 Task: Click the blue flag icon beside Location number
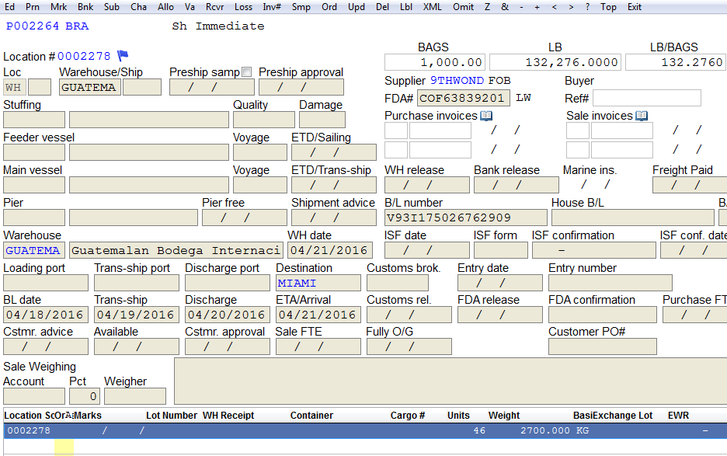click(123, 56)
